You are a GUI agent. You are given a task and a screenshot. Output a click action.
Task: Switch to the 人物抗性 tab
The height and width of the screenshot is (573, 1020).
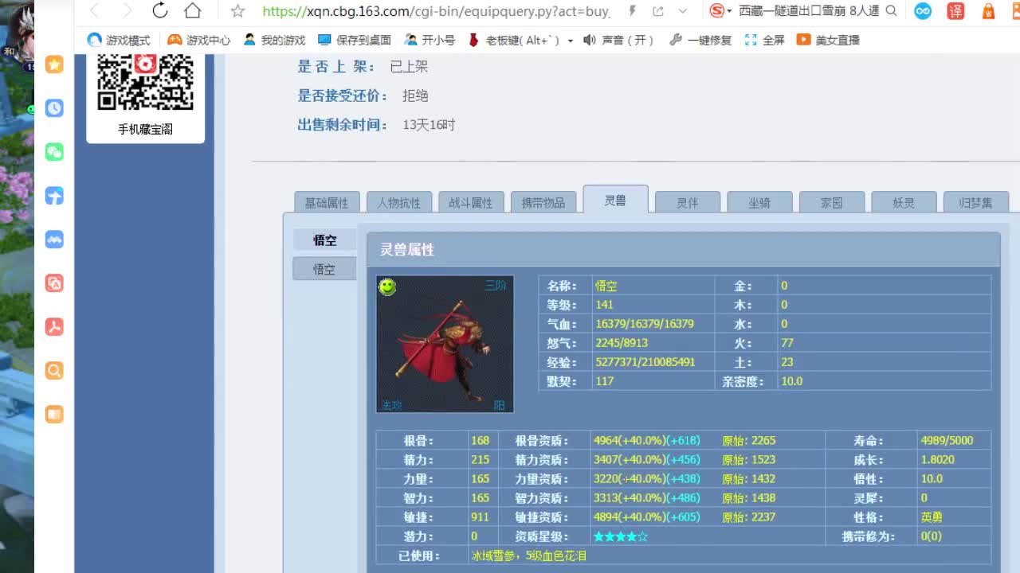pyautogui.click(x=398, y=203)
